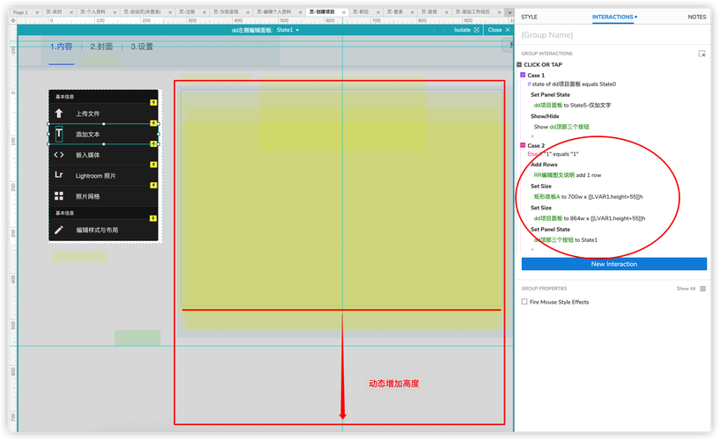719x440 pixels.
Task: Collapse Case 1 in interactions
Action: tap(522, 75)
